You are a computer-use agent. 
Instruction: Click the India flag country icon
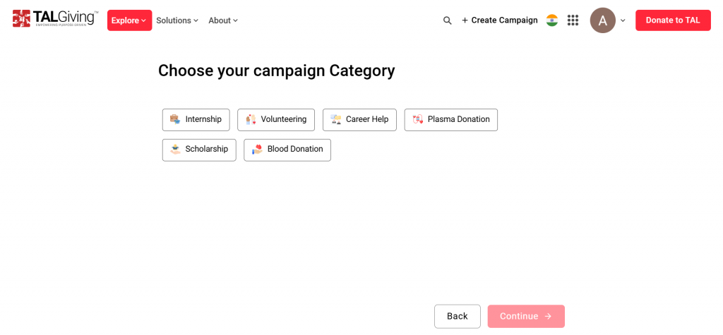click(x=552, y=20)
